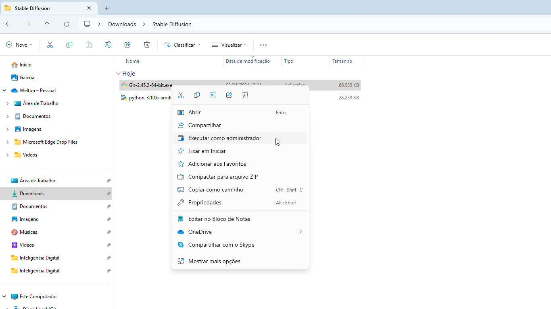551x309 pixels.
Task: Open a new tab with plus button
Action: [x=107, y=8]
